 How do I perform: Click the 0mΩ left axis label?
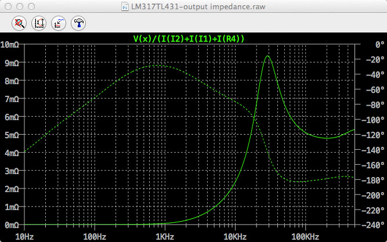click(12, 225)
